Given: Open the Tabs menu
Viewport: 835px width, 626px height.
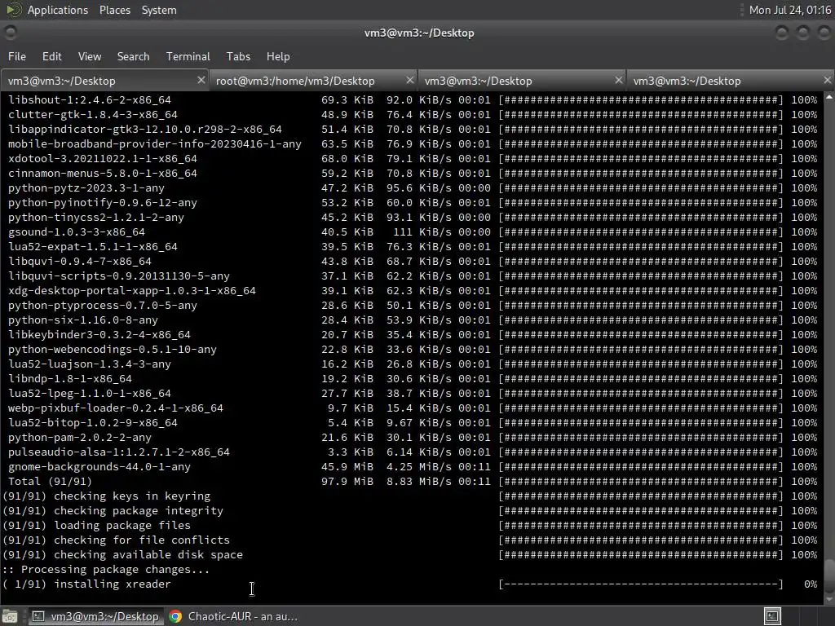Looking at the screenshot, I should tap(238, 56).
